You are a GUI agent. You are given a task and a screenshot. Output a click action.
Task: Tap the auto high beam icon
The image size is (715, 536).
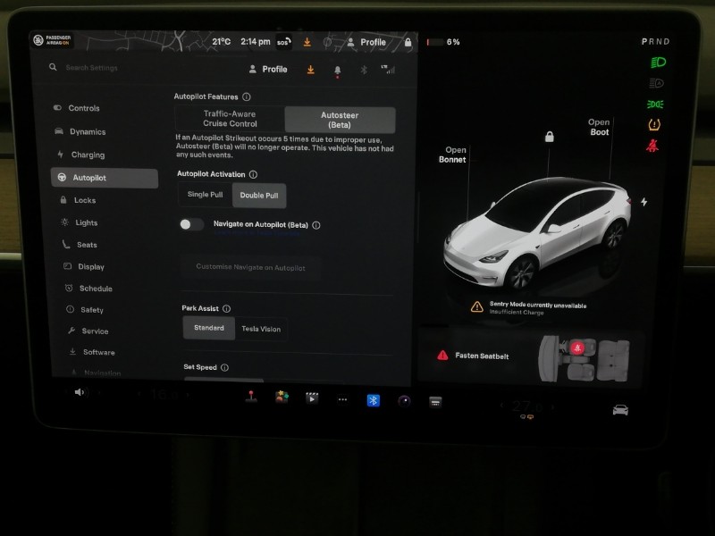coord(656,83)
